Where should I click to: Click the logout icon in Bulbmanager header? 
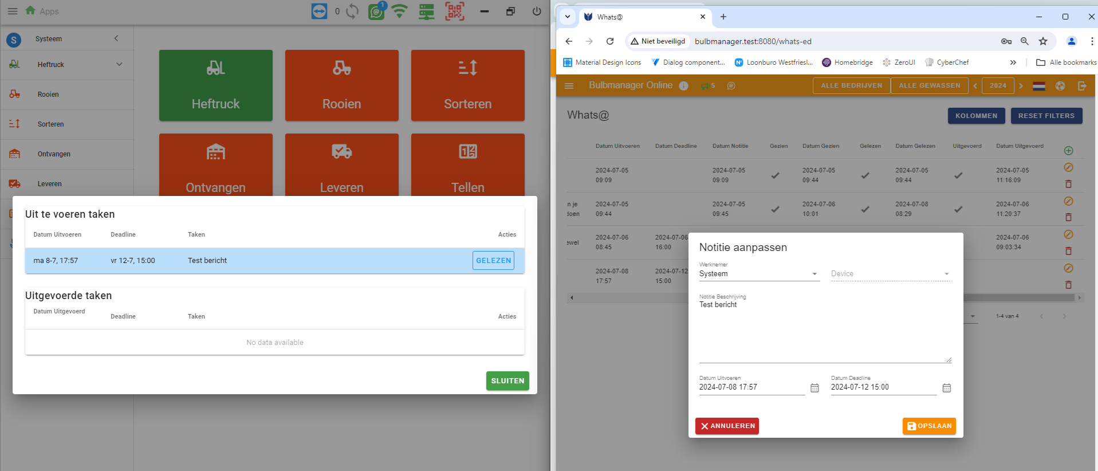point(1082,86)
